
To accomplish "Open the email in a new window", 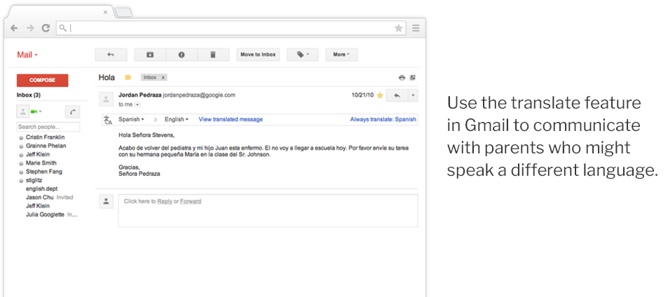I will tap(413, 78).
